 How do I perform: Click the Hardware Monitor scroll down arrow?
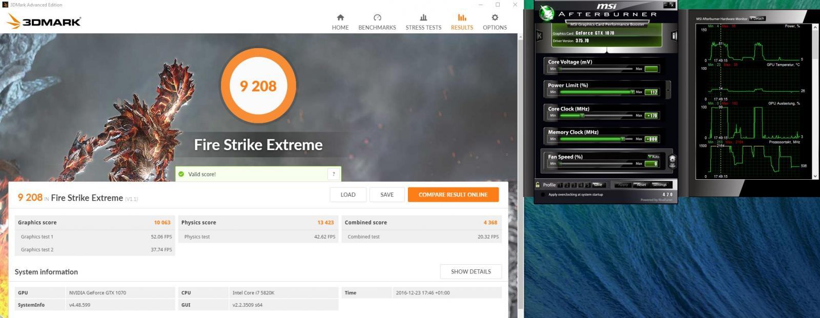click(x=815, y=177)
